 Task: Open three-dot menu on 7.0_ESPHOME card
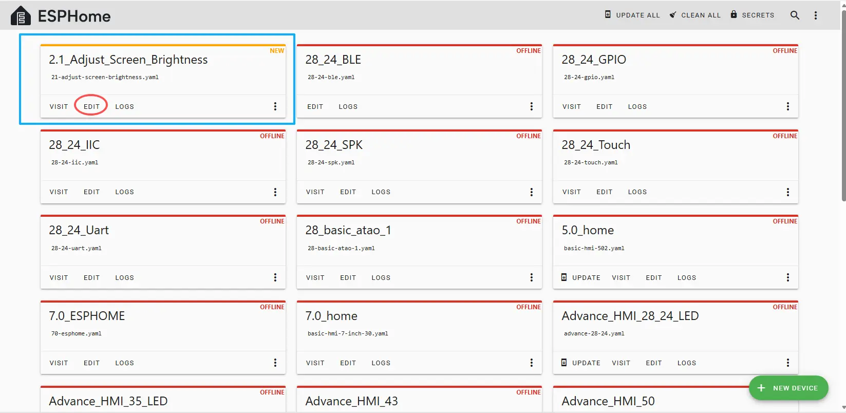(x=275, y=363)
